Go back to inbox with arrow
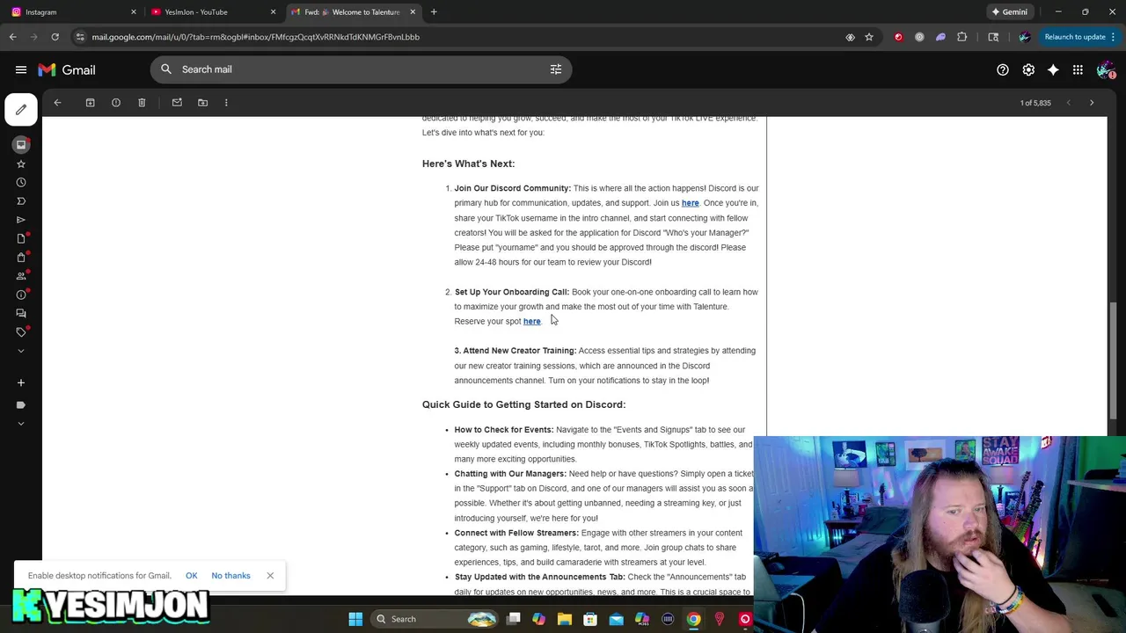 coord(57,103)
